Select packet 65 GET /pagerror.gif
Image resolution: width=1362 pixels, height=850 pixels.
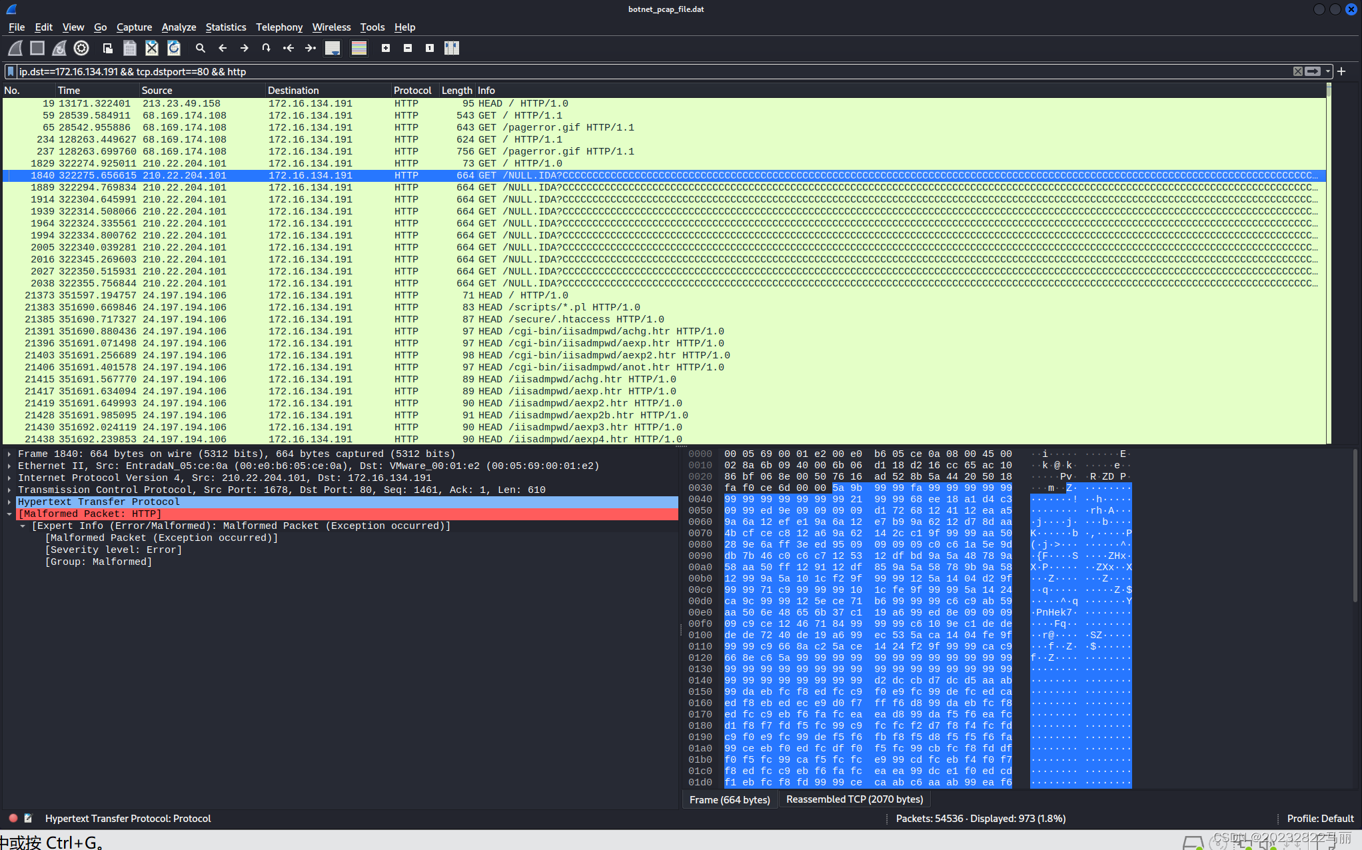pyautogui.click(x=664, y=127)
